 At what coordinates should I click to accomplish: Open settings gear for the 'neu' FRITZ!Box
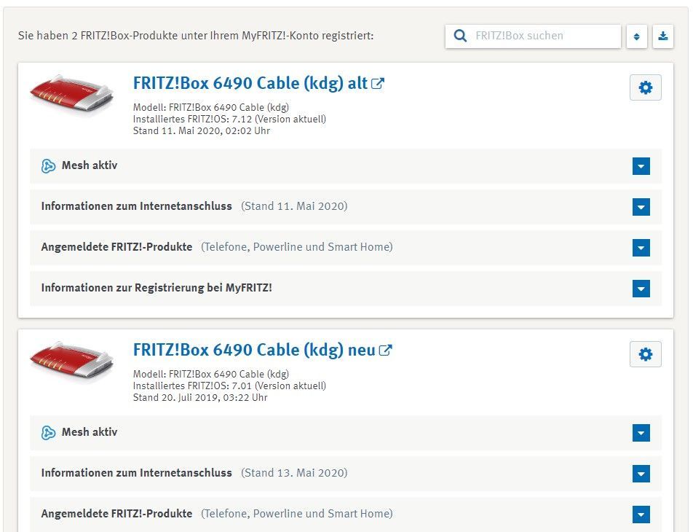645,355
